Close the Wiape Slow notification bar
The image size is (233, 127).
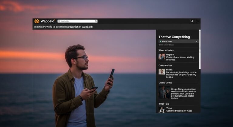(x=196, y=41)
